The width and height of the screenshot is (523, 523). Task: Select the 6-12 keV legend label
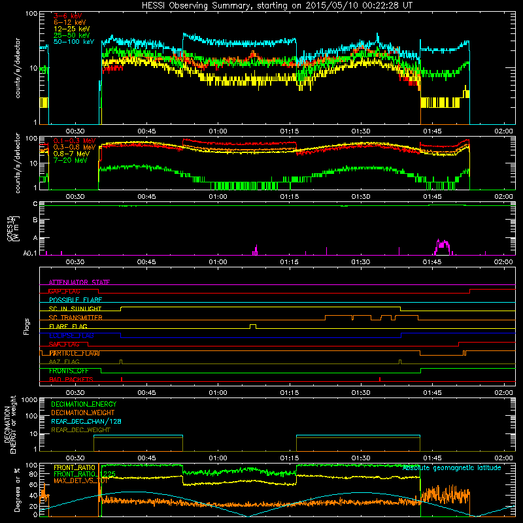(x=70, y=22)
